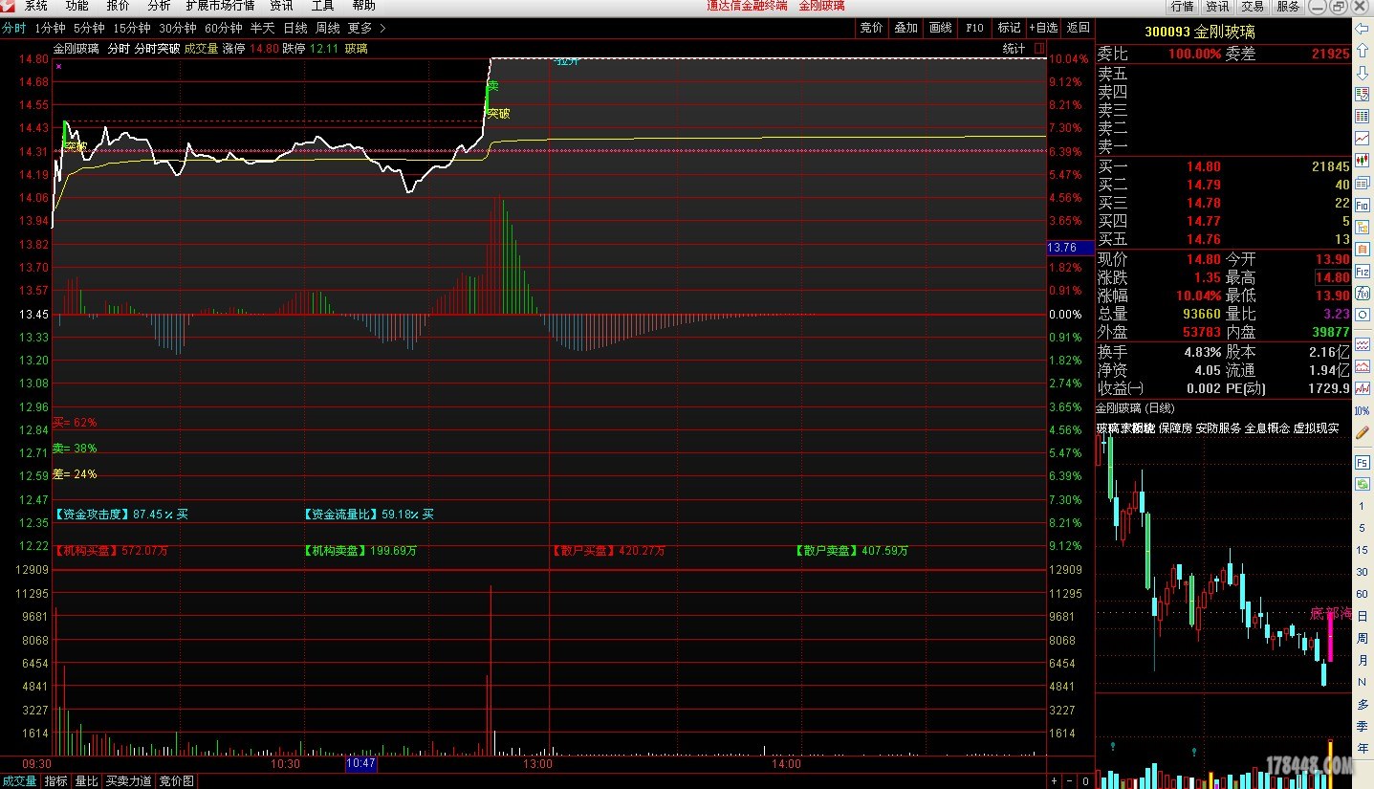Select the 量比 tab at the bottom
The height and width of the screenshot is (789, 1374).
pos(87,781)
